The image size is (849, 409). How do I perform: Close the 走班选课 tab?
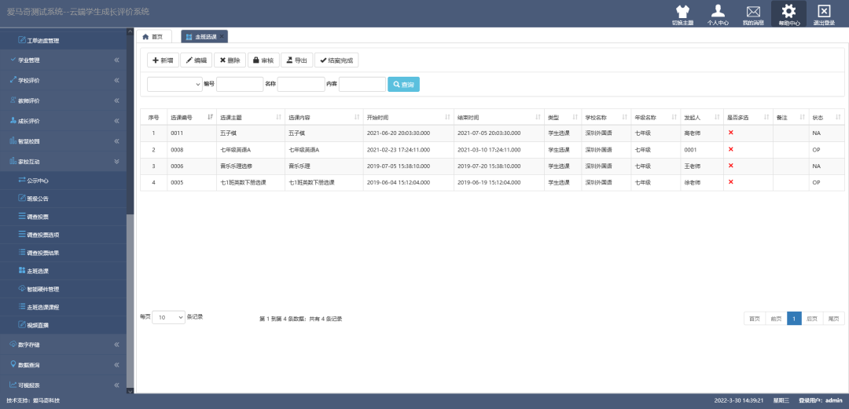222,36
